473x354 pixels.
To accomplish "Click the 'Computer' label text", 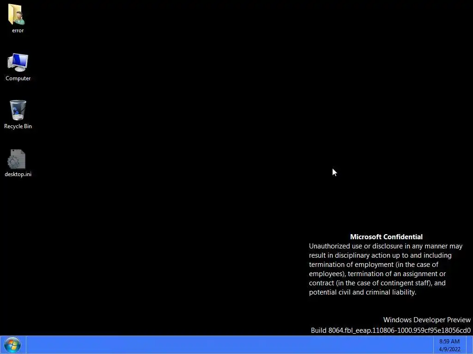I will (x=18, y=78).
